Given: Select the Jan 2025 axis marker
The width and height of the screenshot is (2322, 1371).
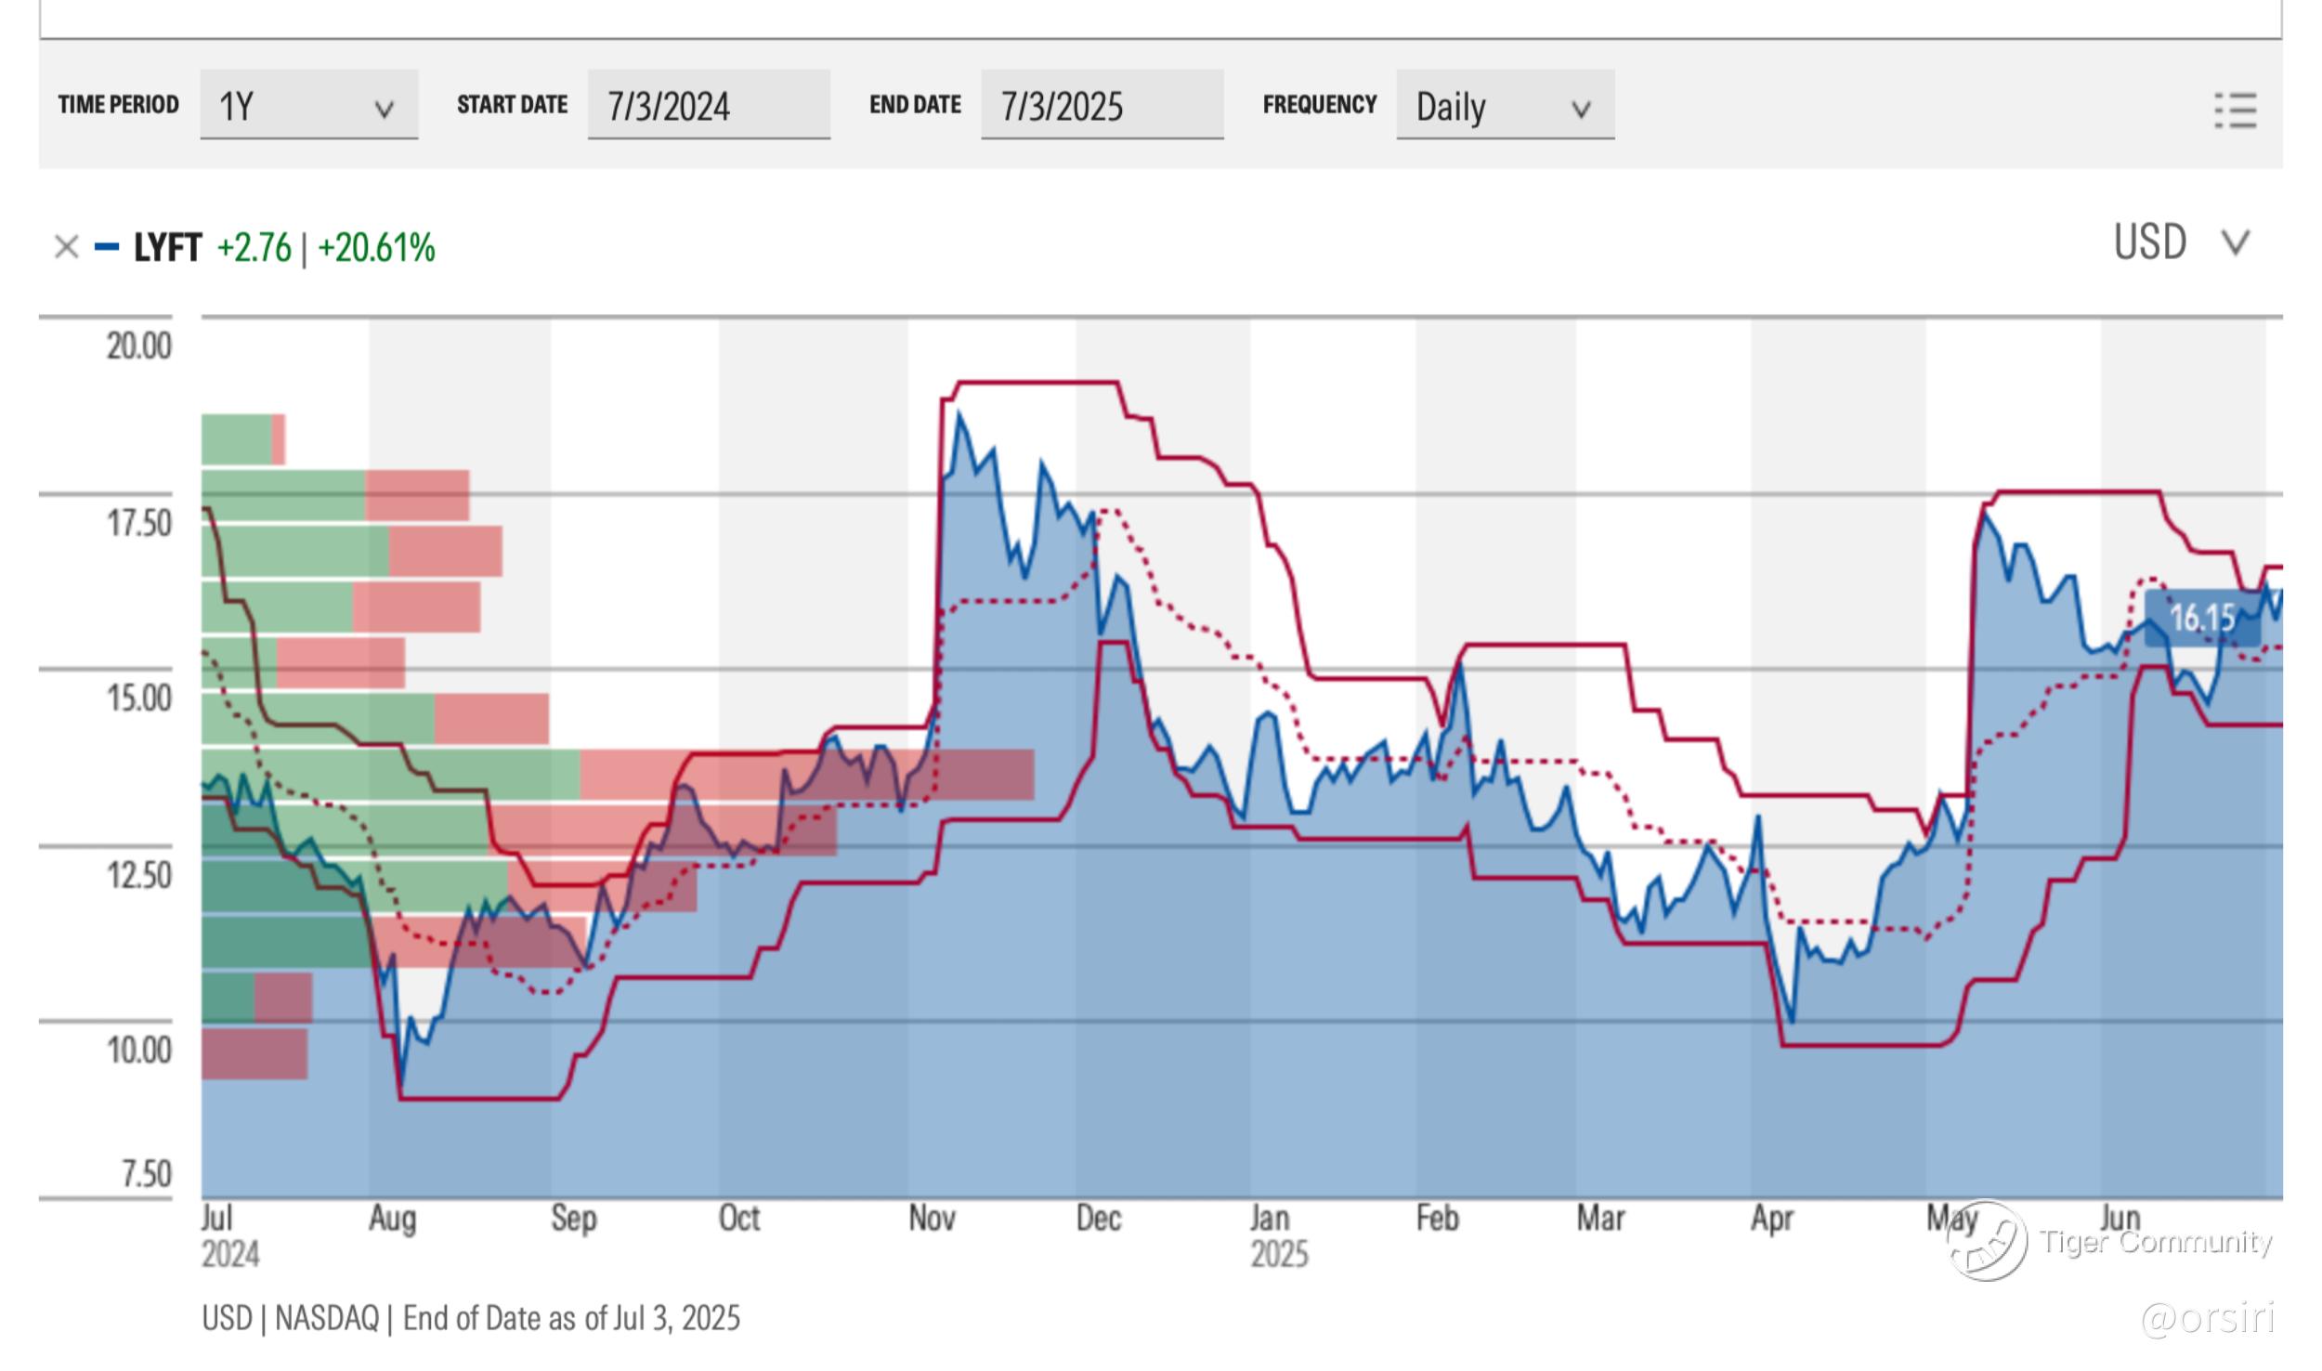Looking at the screenshot, I should pyautogui.click(x=1270, y=1218).
